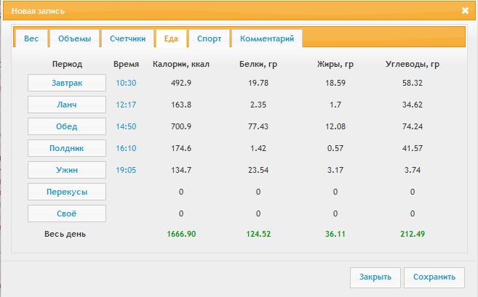Image resolution: width=478 pixels, height=297 pixels.
Task: Click the Закрыть button
Action: click(x=375, y=277)
